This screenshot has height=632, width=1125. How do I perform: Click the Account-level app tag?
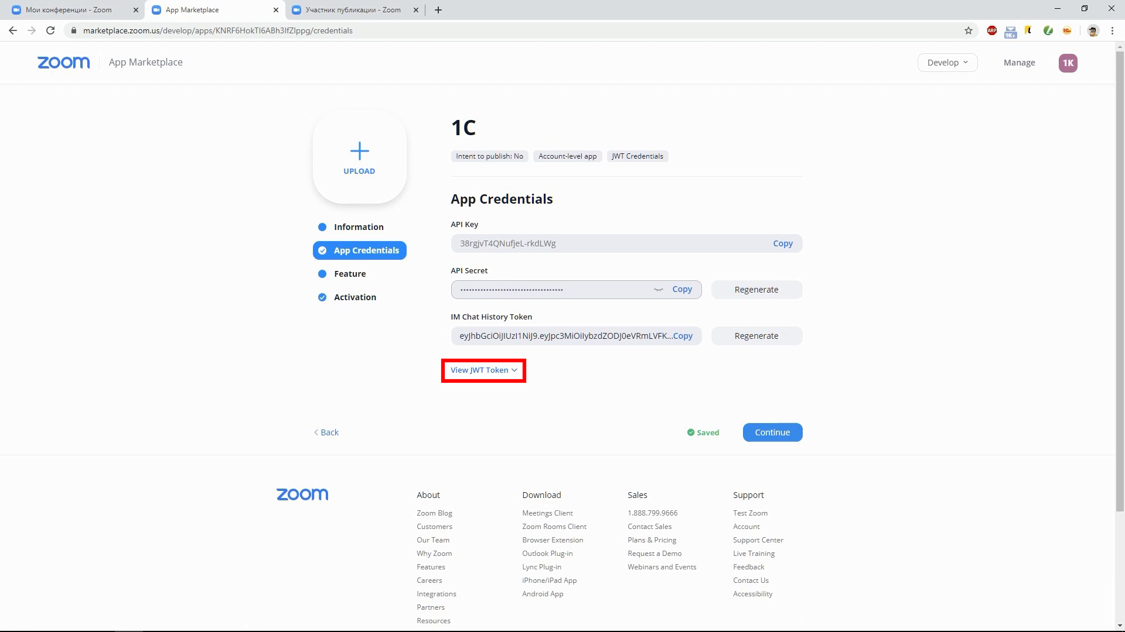coord(567,156)
